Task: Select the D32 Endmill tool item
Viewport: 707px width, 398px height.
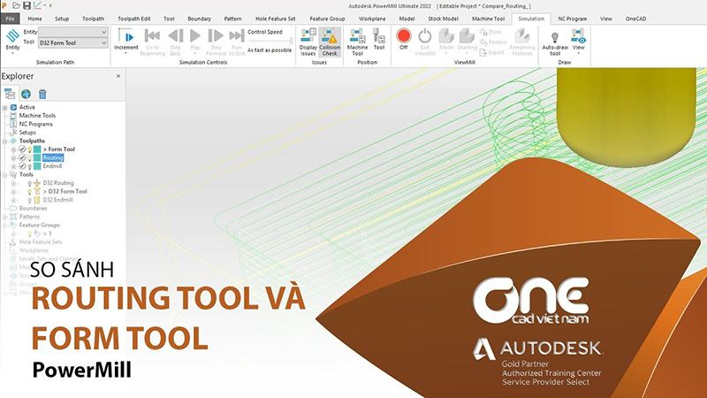Action: 57,200
